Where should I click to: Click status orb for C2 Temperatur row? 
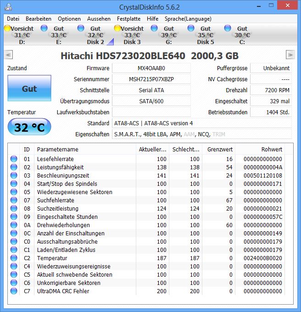[14, 258]
